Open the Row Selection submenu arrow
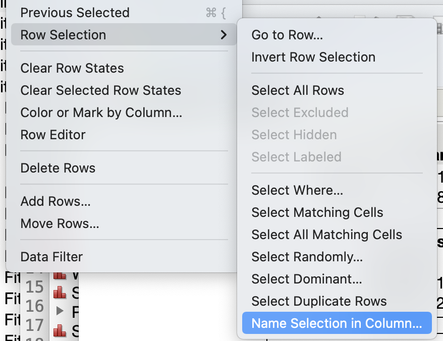The height and width of the screenshot is (341, 443). 224,35
